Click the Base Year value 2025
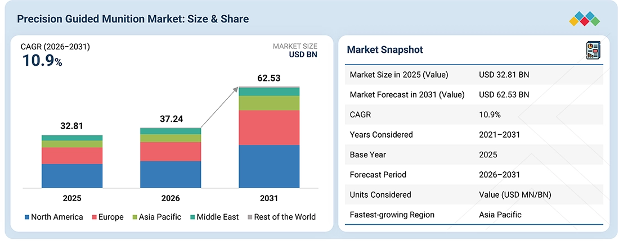The width and height of the screenshot is (619, 241). (488, 154)
